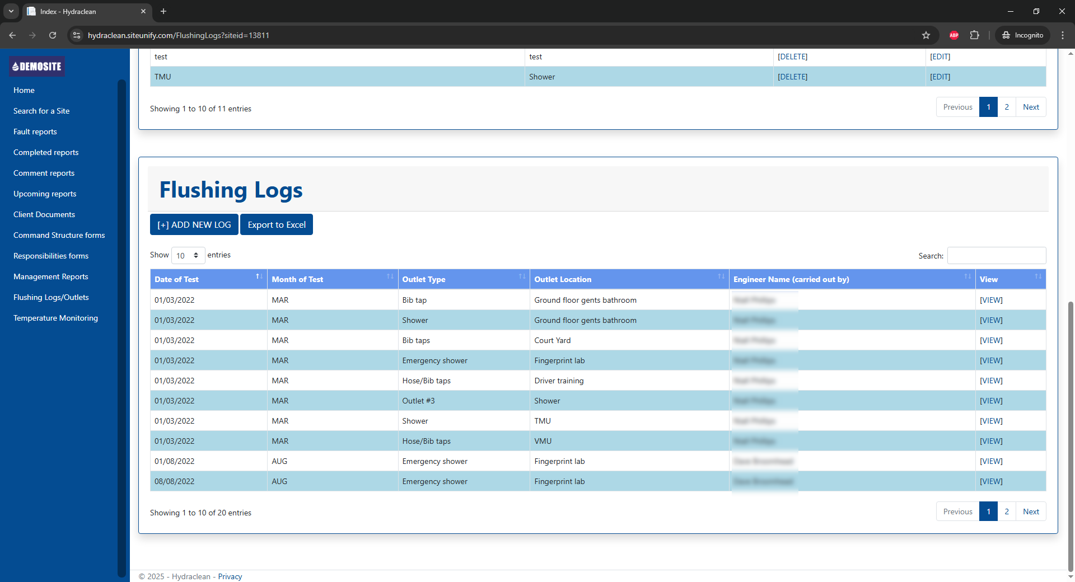The image size is (1075, 582).
Task: Bookmark this page with the star icon
Action: [926, 35]
